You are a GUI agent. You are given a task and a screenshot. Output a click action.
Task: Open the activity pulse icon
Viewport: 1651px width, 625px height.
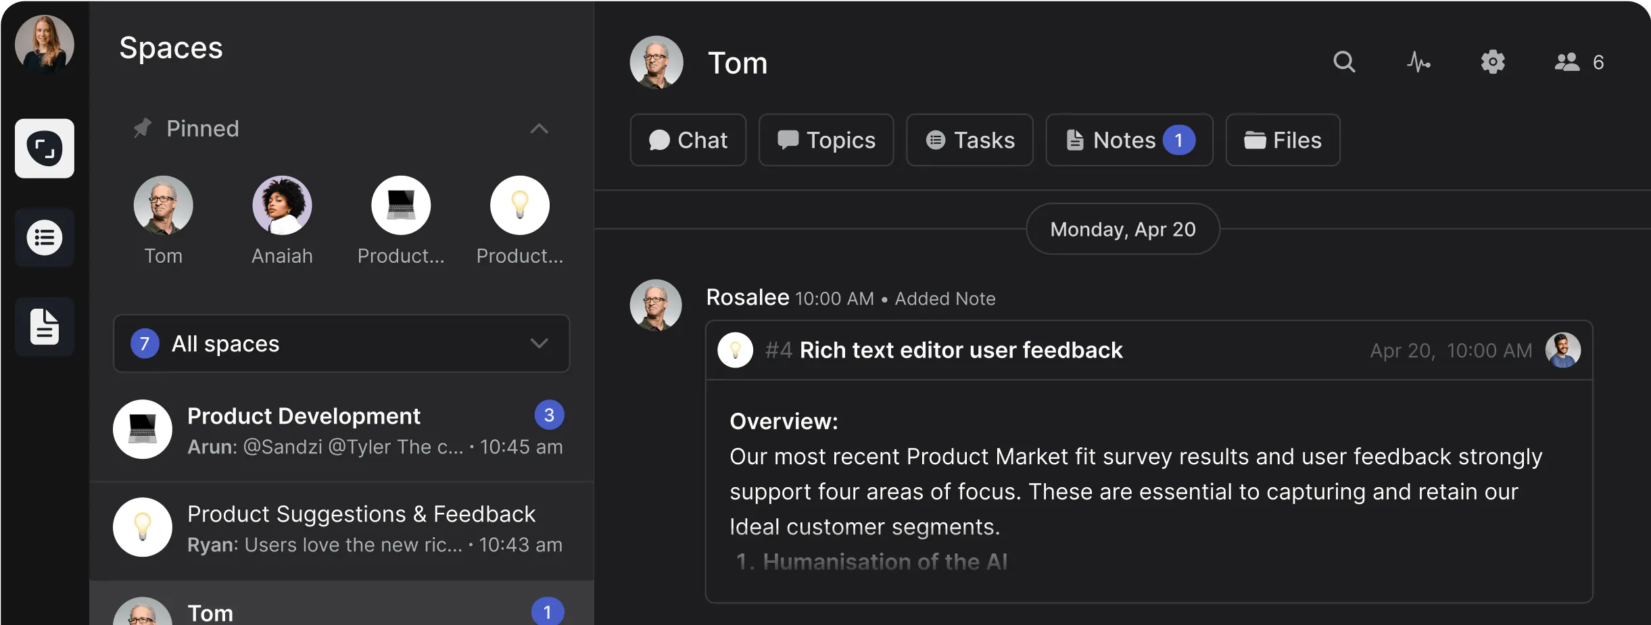[1418, 62]
